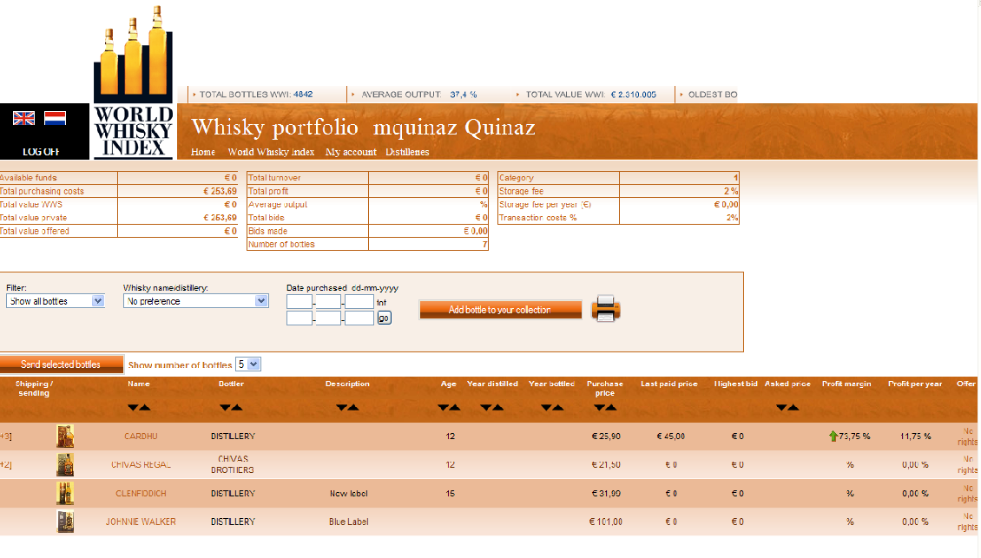Sort Year bottled with down arrow
The width and height of the screenshot is (981, 558).
(x=546, y=407)
